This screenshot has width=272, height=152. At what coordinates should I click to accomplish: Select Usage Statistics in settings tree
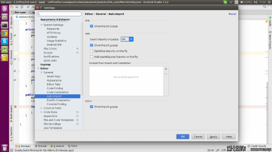click(57, 41)
